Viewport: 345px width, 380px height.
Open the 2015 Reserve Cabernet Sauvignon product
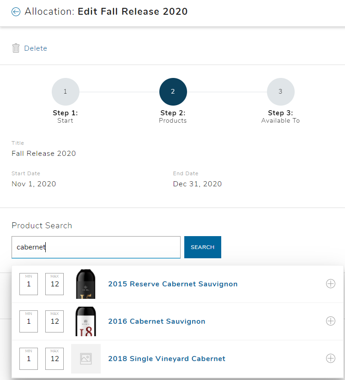tap(173, 284)
